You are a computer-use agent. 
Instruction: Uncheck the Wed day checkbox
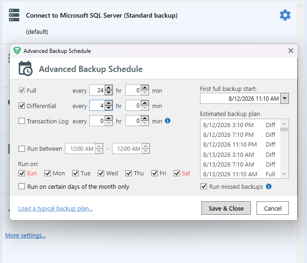[x=101, y=173]
